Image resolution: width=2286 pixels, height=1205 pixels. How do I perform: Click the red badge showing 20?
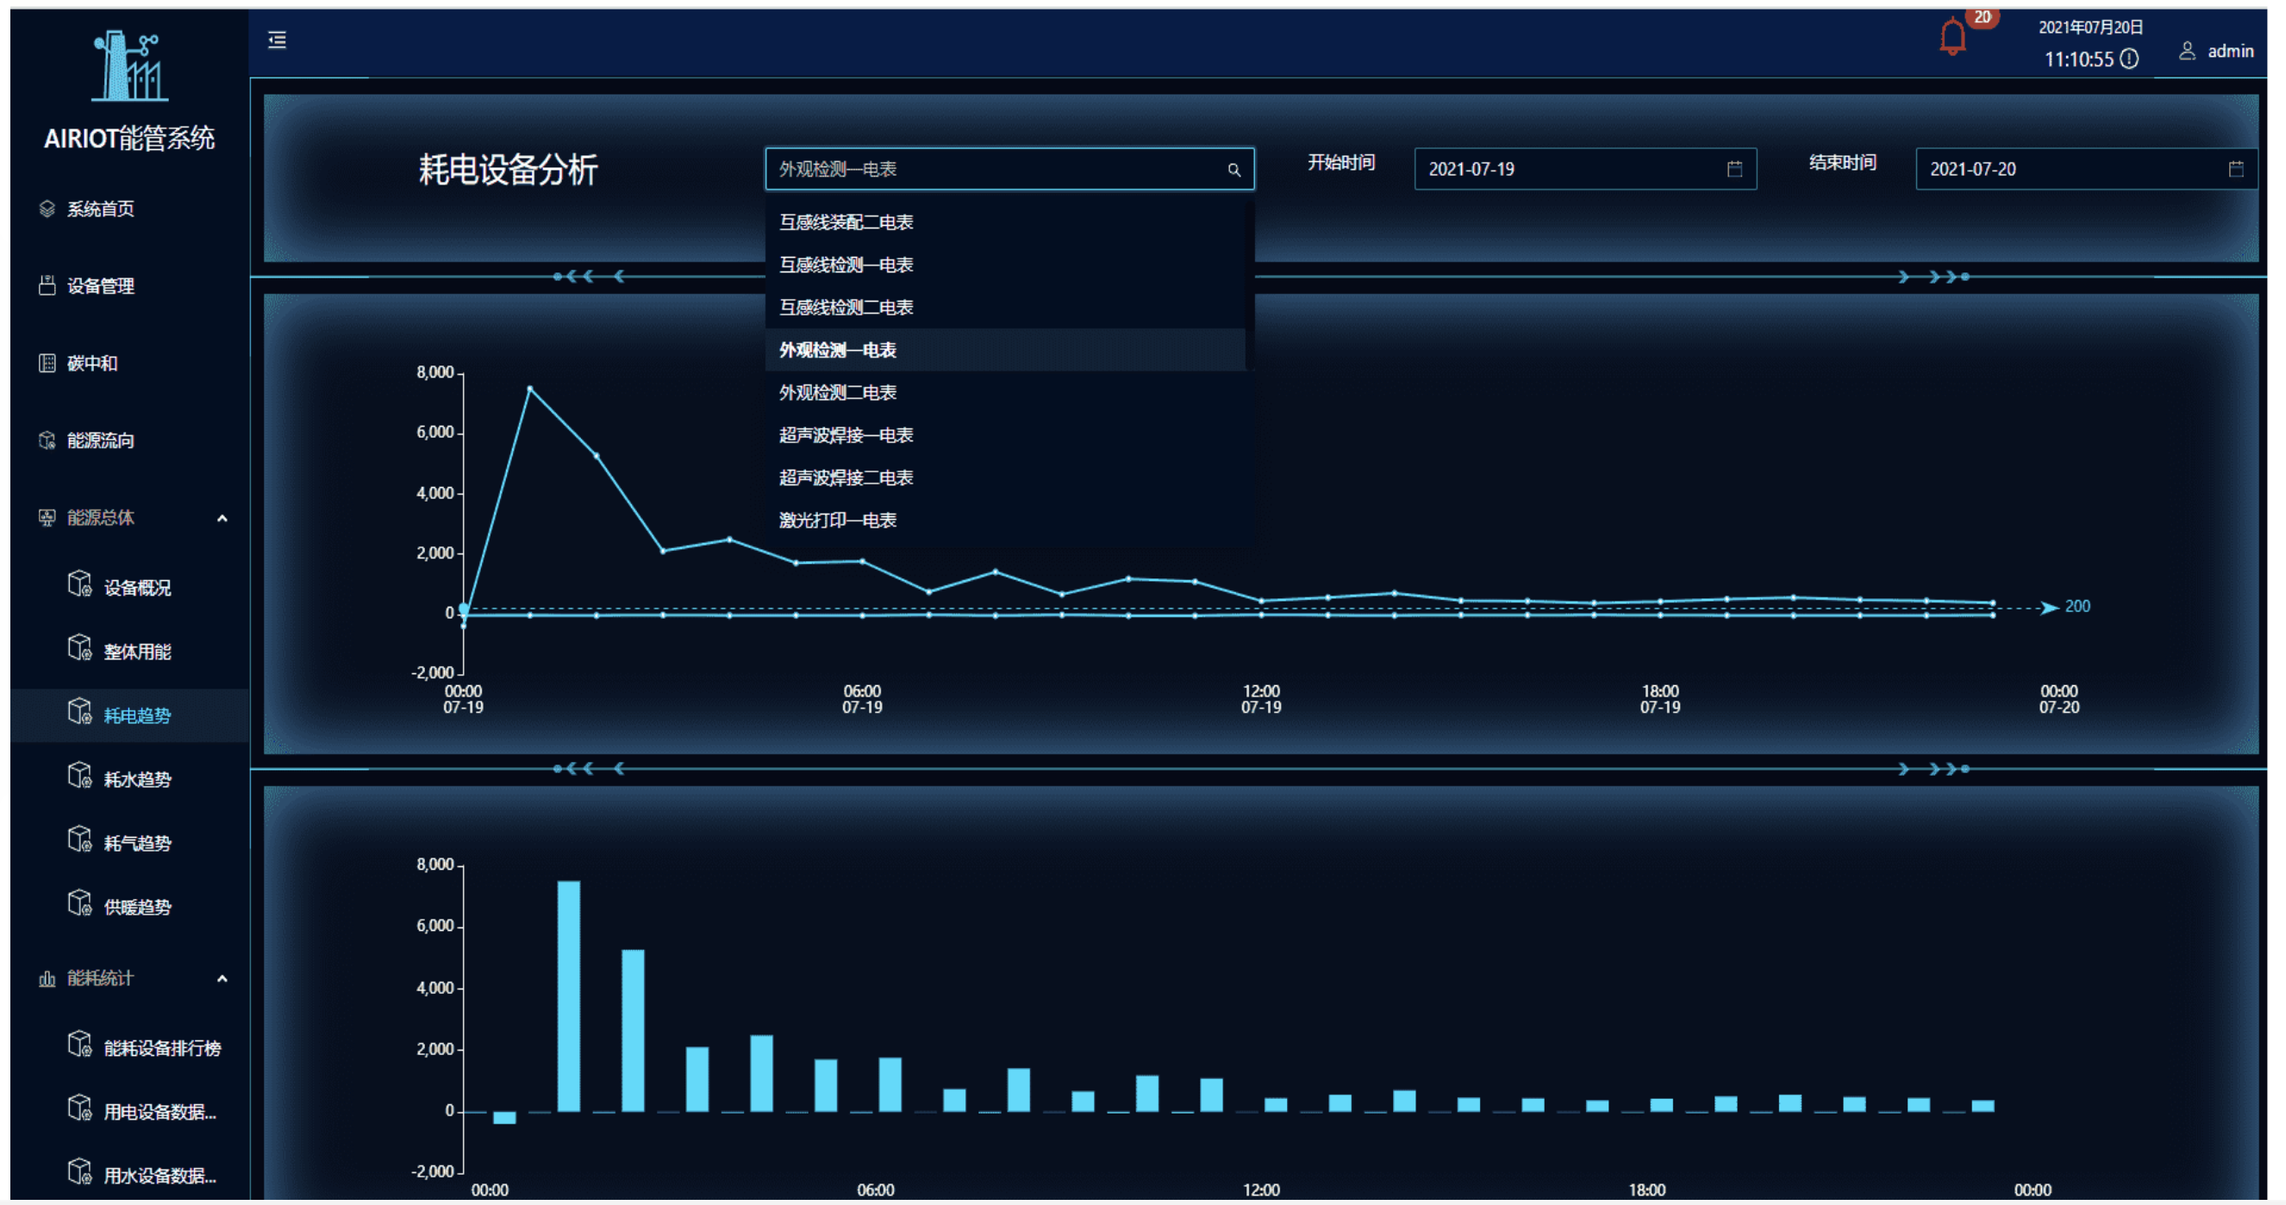point(1983,18)
